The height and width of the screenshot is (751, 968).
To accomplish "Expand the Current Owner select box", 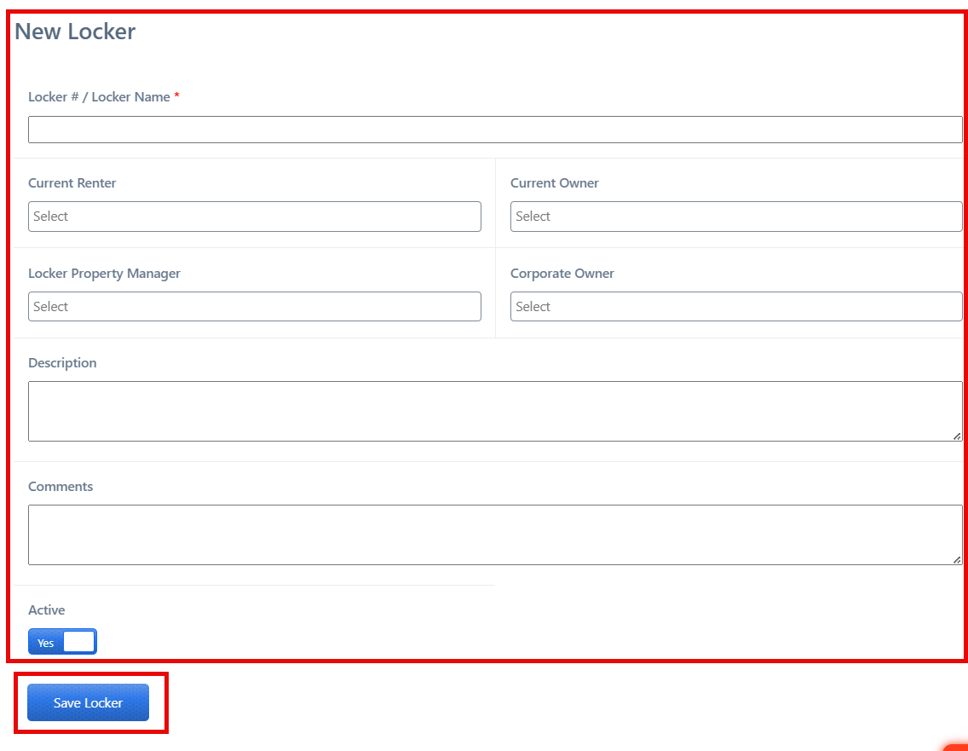I will tap(735, 217).
